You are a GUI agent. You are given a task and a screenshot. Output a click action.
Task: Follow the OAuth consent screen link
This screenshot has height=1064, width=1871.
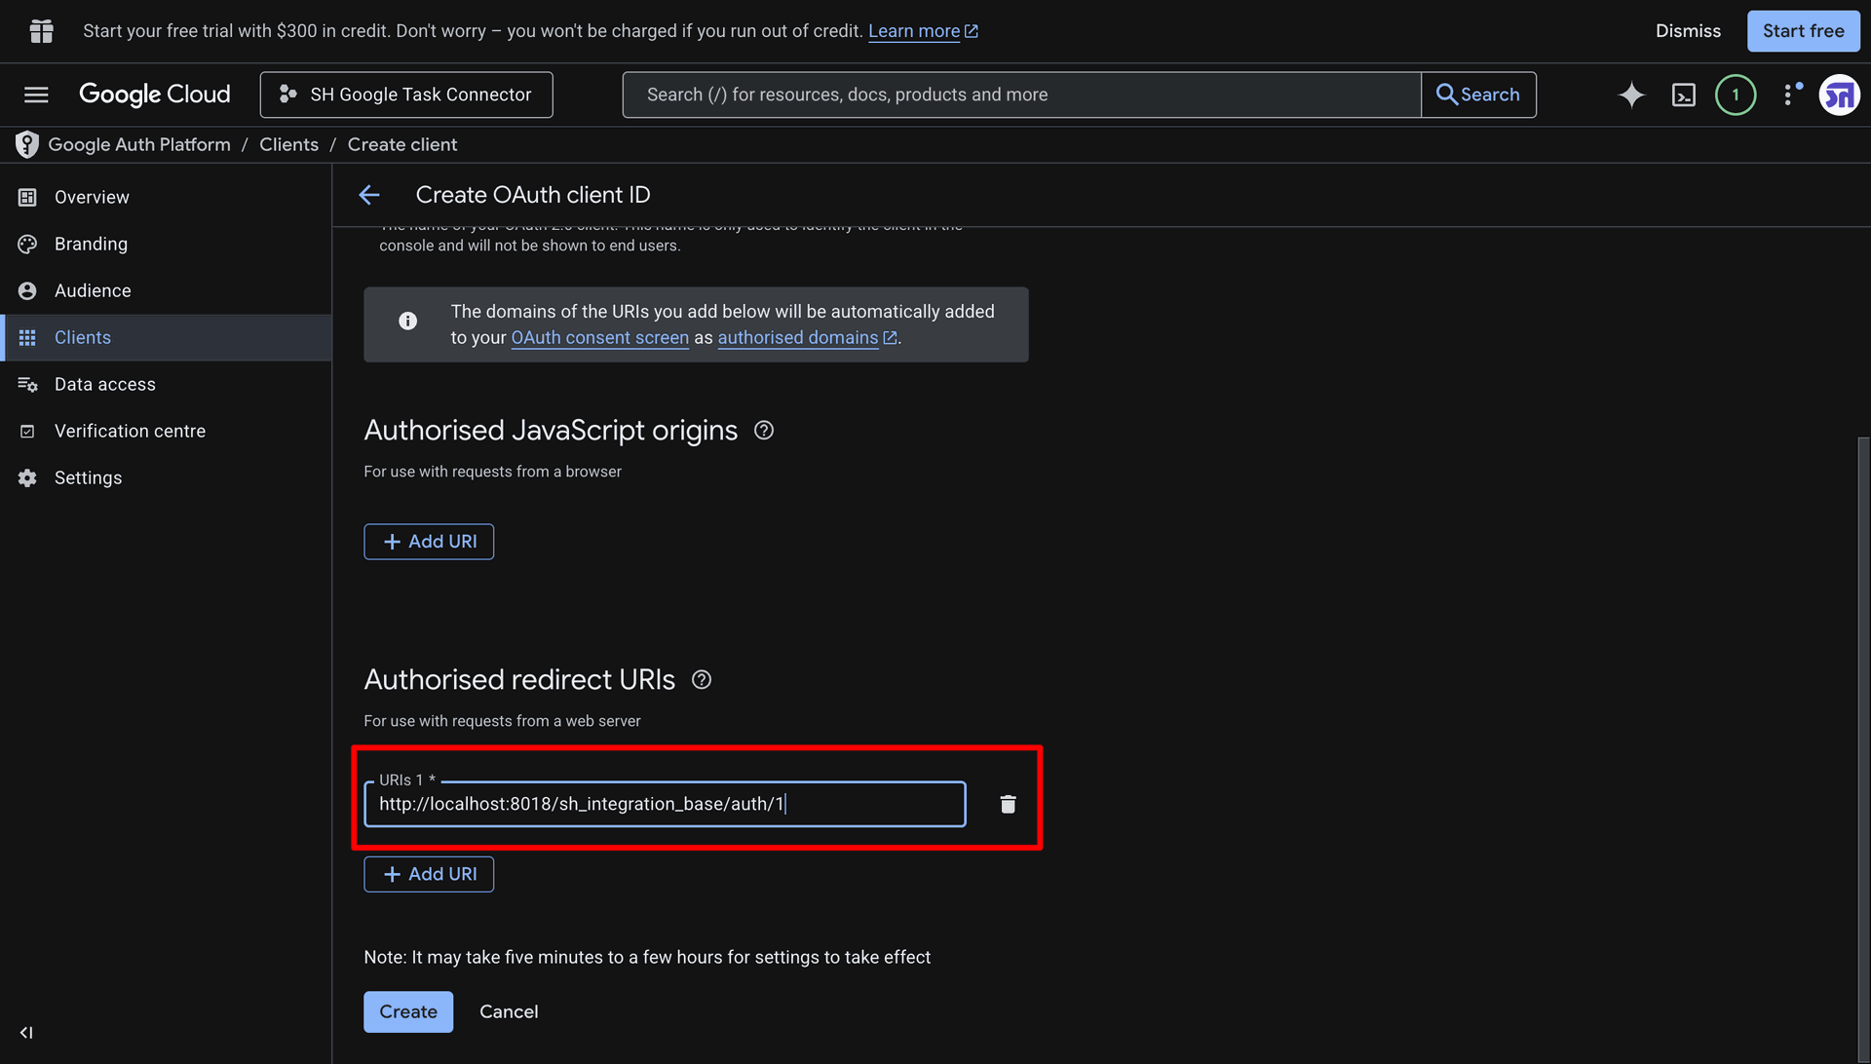click(599, 337)
